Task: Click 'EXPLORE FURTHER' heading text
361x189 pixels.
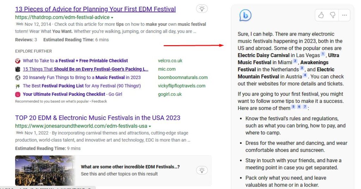Action: [33, 51]
